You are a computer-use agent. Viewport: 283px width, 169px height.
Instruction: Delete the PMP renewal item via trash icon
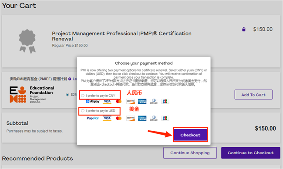(x=244, y=29)
